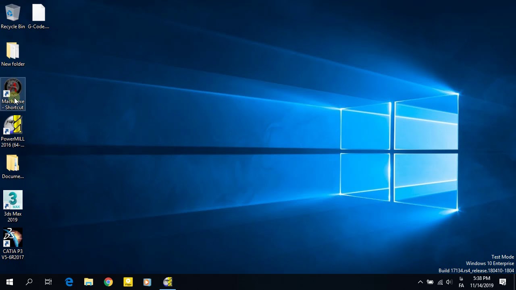The image size is (516, 290).
Task: Switch to the PowerMILL taskbar app
Action: [x=167, y=282]
